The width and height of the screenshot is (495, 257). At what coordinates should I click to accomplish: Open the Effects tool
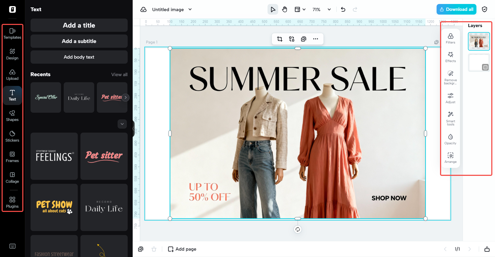point(450,57)
